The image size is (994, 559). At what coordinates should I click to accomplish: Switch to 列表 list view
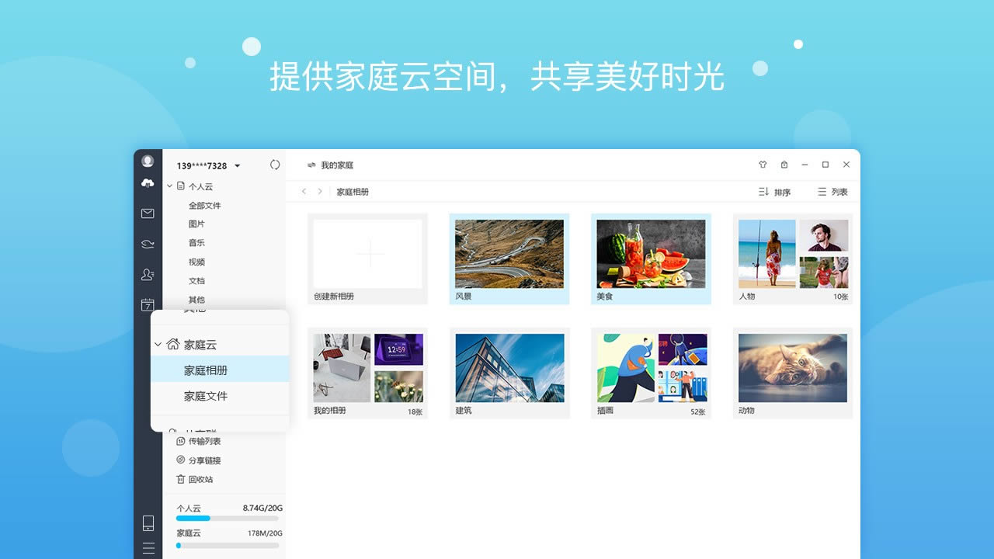832,192
